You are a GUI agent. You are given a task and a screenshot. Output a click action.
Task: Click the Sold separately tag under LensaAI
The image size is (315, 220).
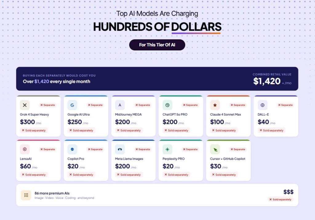(x=34, y=175)
